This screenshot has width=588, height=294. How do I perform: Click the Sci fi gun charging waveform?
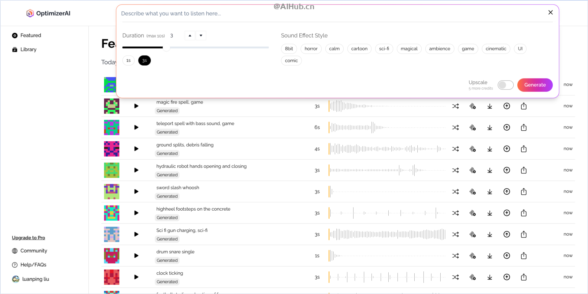click(387, 234)
